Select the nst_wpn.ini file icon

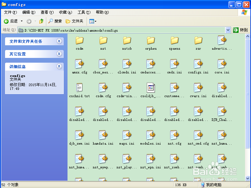click(151, 159)
